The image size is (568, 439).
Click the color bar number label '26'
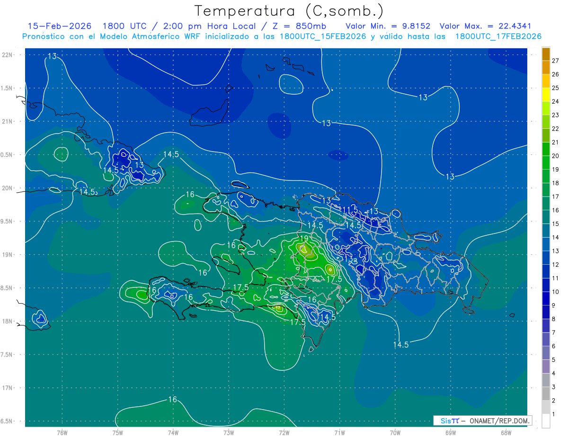pos(555,74)
